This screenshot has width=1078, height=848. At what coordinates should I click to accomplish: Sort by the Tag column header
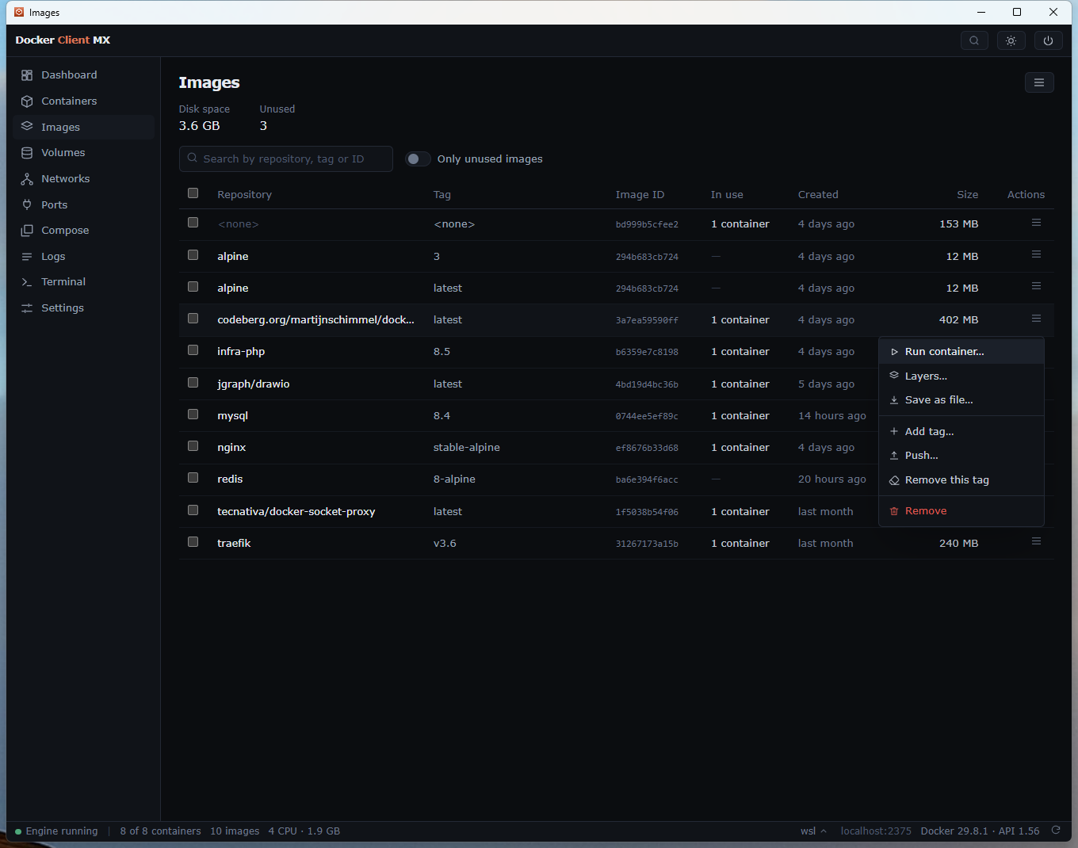[x=442, y=194]
